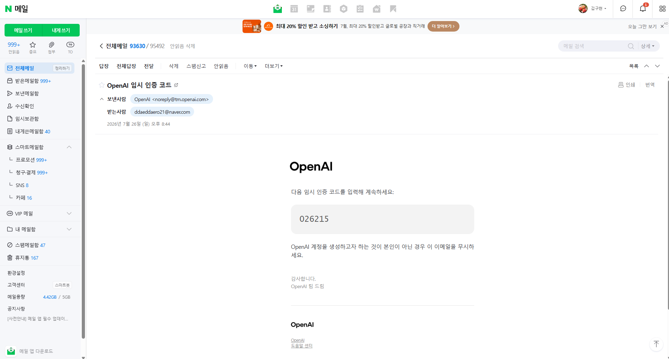Open mail in new window icon

(176, 85)
